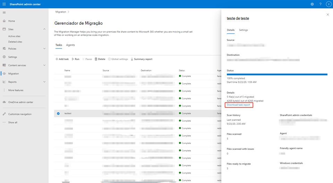The image size is (333, 183).
Task: Download the Summary report
Action: tap(141, 59)
